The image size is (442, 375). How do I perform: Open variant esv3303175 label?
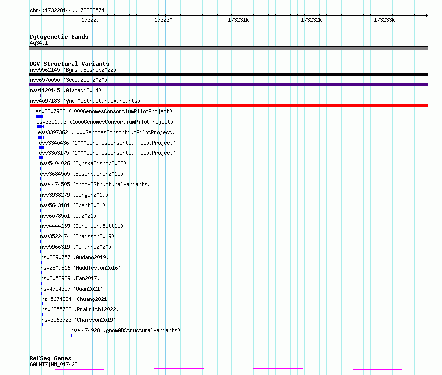click(x=107, y=153)
